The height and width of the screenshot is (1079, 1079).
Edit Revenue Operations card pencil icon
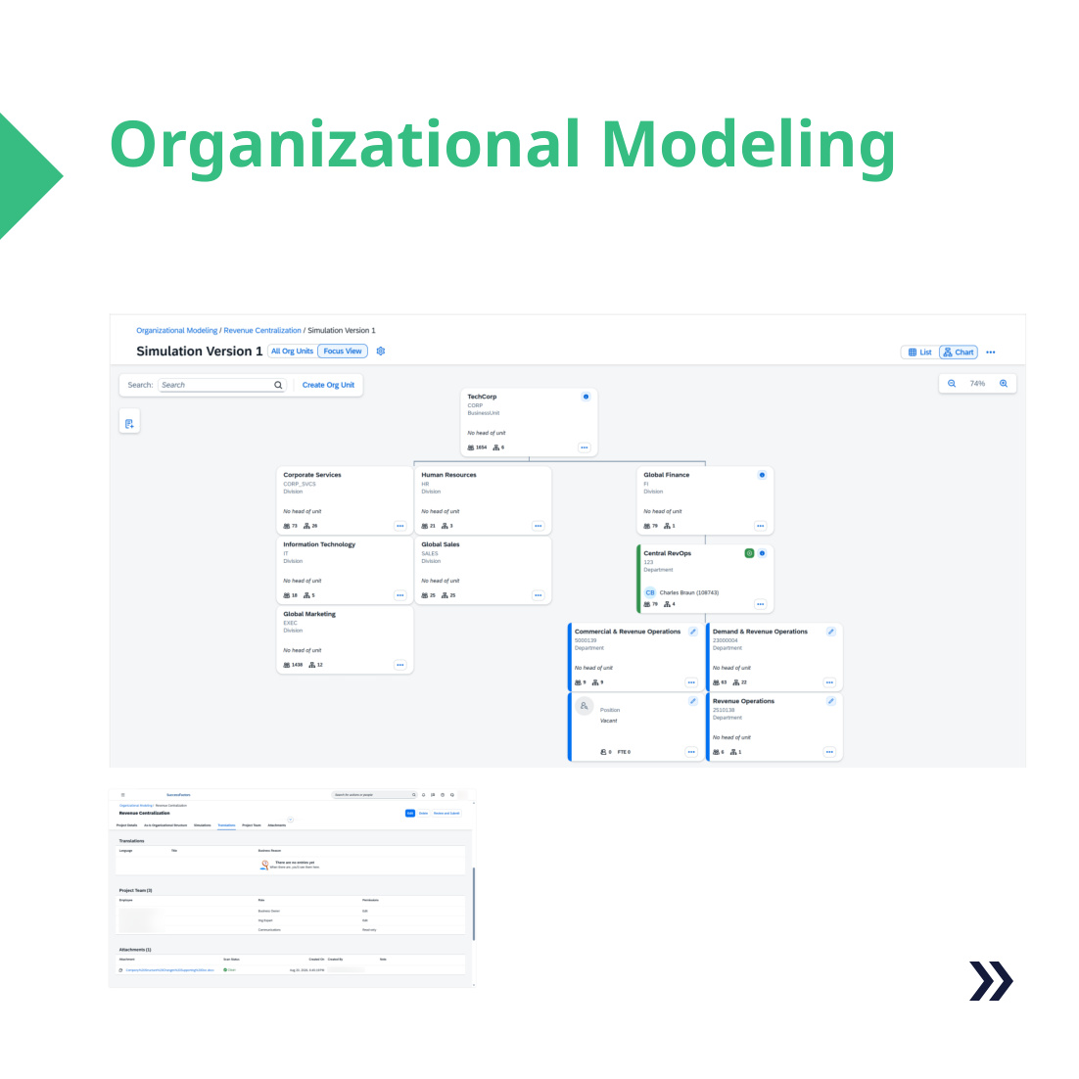click(x=830, y=701)
